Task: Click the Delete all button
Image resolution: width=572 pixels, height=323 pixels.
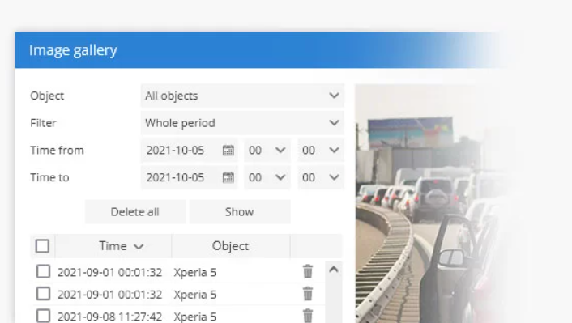Action: coord(135,212)
